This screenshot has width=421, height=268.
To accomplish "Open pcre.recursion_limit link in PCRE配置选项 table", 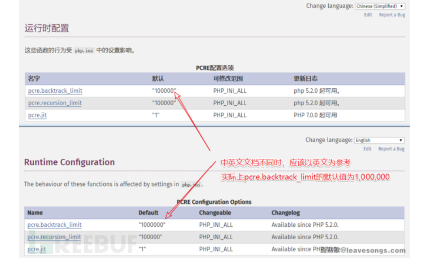I will [x=55, y=103].
